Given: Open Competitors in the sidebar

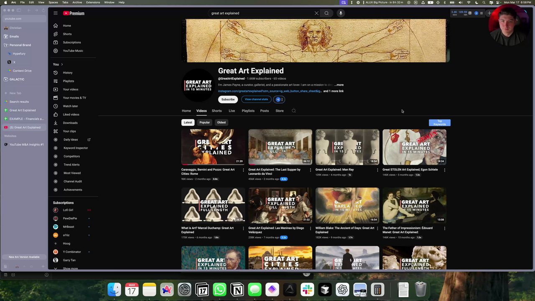Looking at the screenshot, I should [71, 156].
